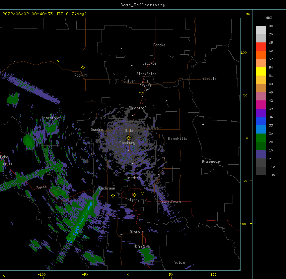The width and height of the screenshot is (286, 279).
Task: Click the HighRiver label
Action: click(143, 246)
